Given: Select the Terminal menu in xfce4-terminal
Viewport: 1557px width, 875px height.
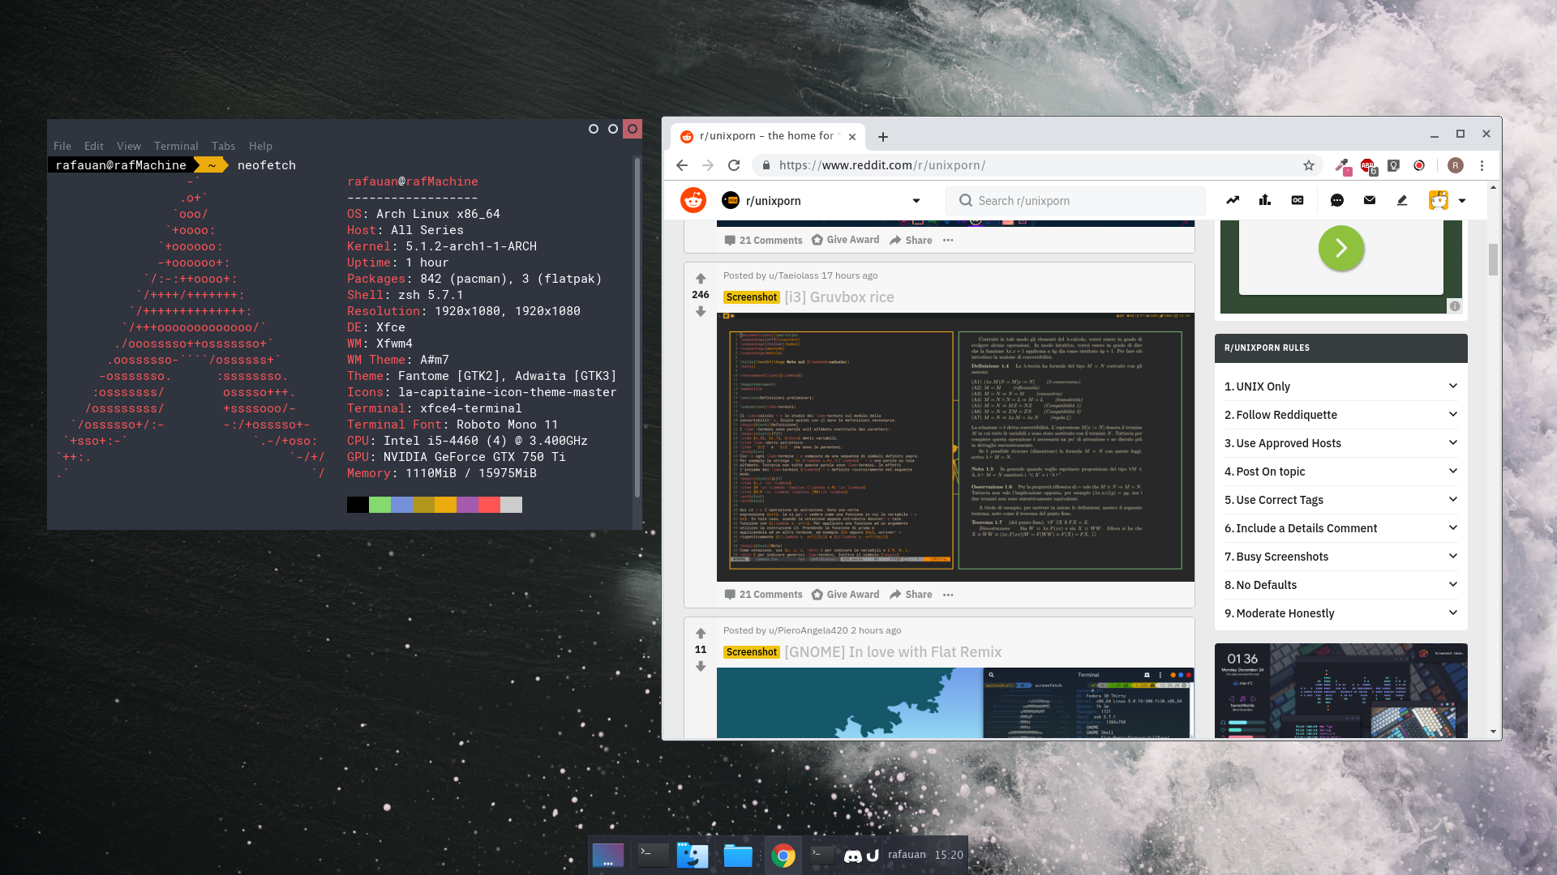Looking at the screenshot, I should click(x=174, y=145).
